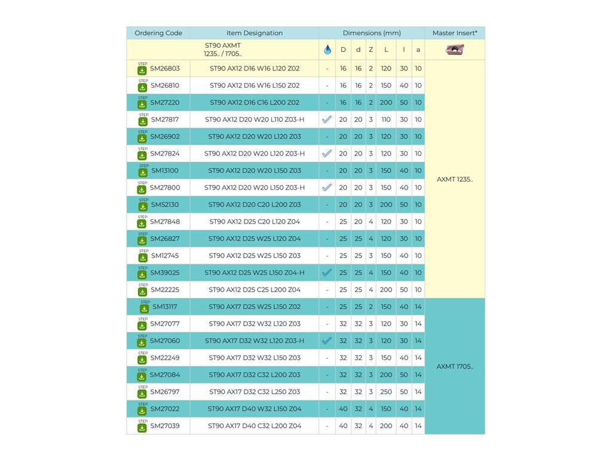
Task: Download STEP file for SM26803
Action: [x=142, y=69]
